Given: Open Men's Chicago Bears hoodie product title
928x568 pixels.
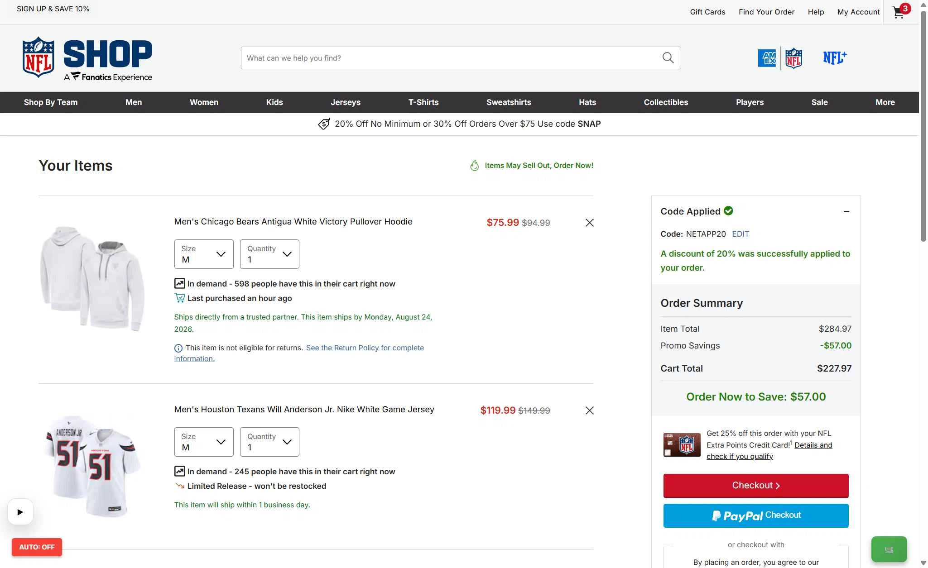Looking at the screenshot, I should 293,222.
